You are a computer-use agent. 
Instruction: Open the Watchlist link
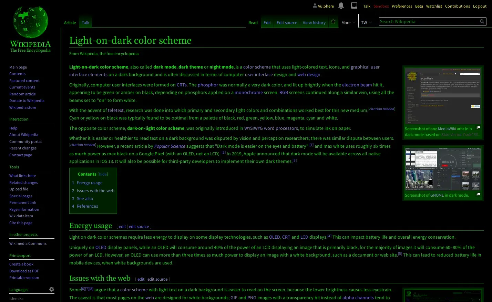pos(434,6)
